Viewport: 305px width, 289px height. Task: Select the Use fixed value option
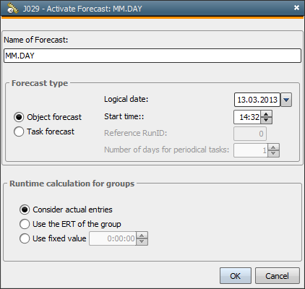25,238
